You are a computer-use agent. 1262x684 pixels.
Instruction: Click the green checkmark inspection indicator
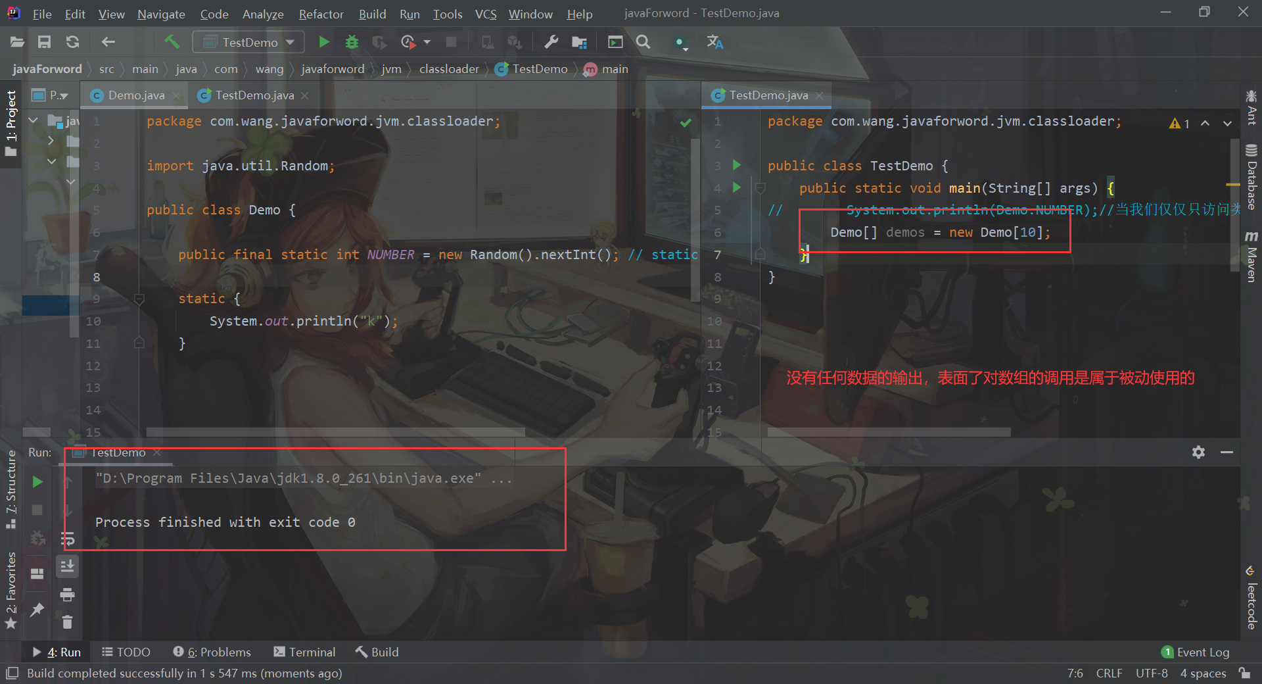tap(686, 122)
